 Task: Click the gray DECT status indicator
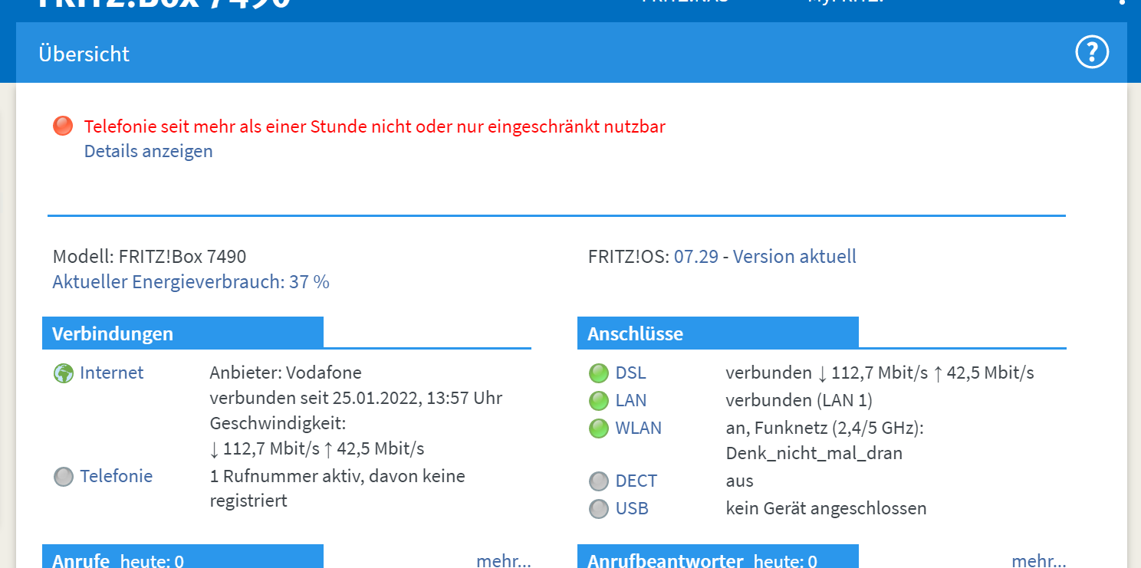coord(598,481)
